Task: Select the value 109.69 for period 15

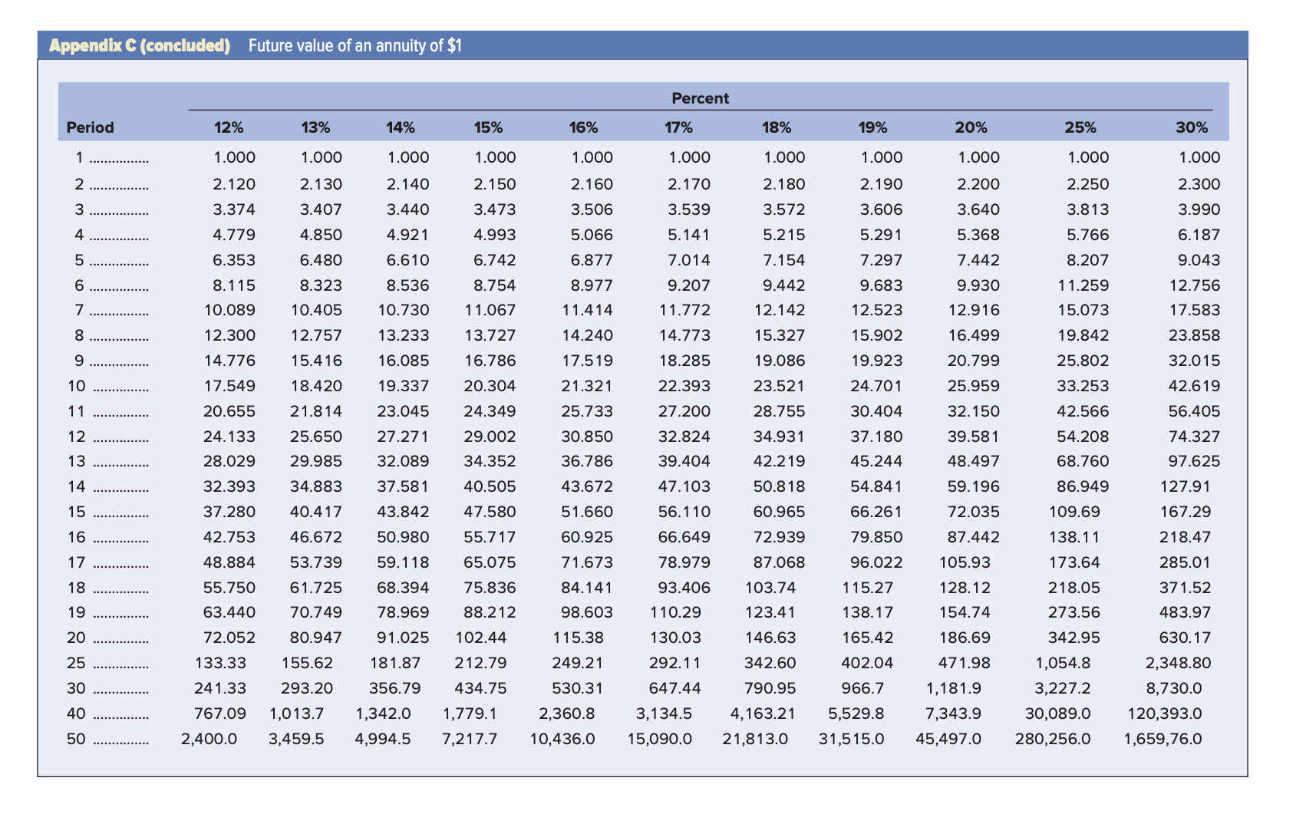Action: (x=1073, y=512)
